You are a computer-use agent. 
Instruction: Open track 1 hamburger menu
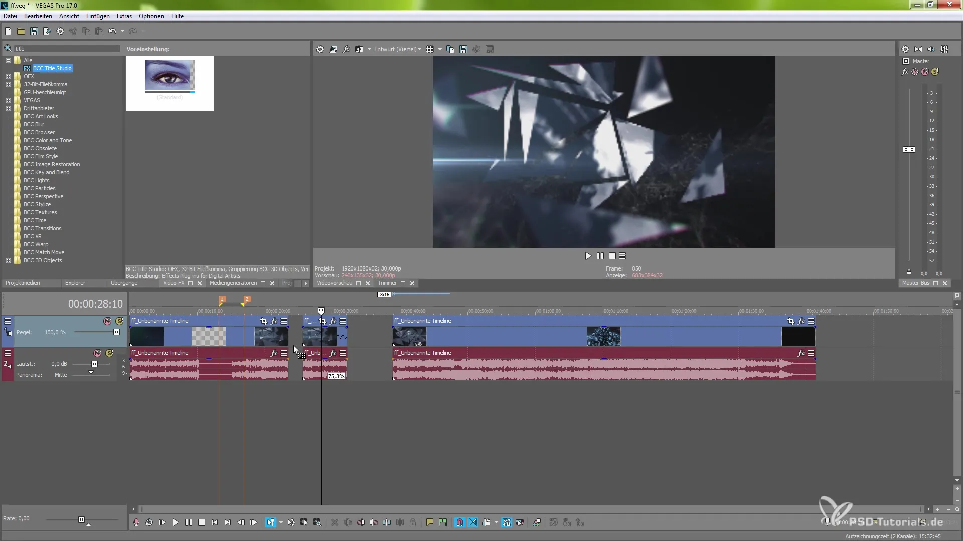8,321
